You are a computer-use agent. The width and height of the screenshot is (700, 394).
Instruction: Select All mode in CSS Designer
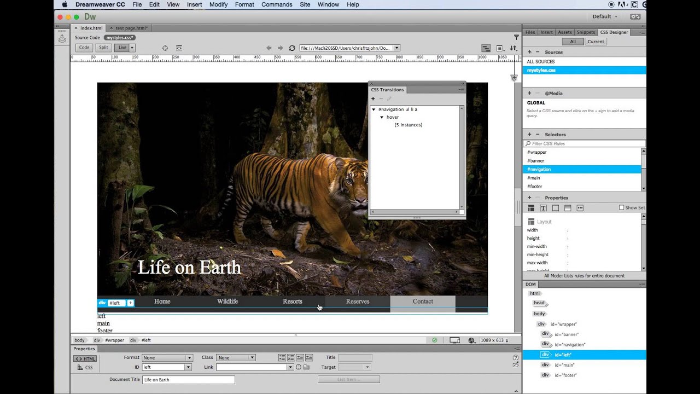(573, 42)
